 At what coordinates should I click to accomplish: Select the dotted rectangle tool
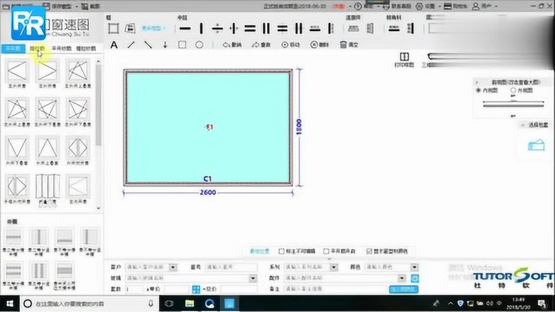(182, 45)
